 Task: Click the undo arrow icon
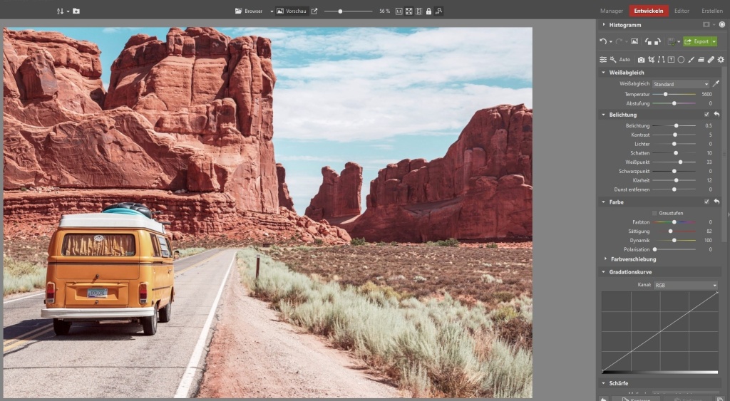click(603, 41)
